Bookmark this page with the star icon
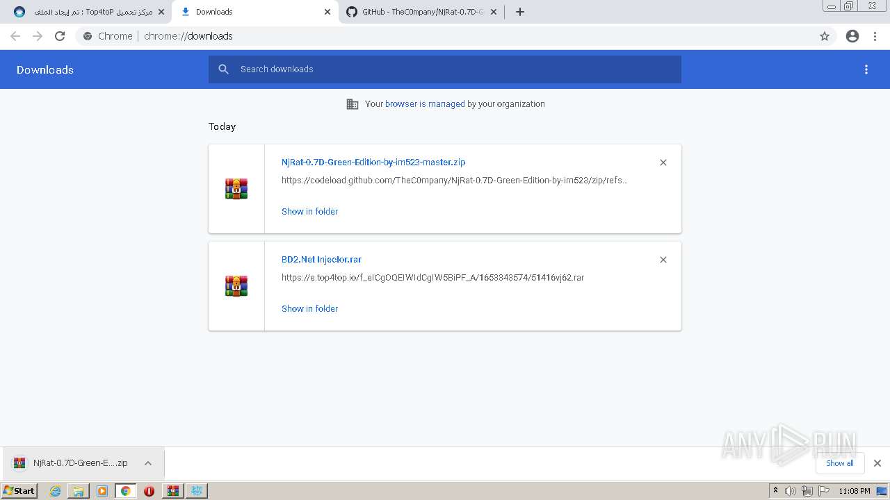 825,36
